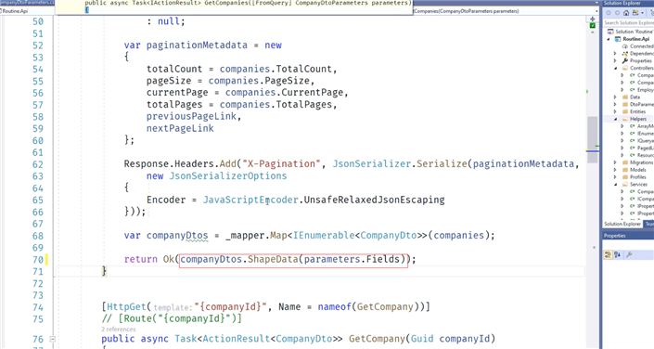This screenshot has width=654, height=349.
Task: Select the Profiles folder
Action: point(638,177)
